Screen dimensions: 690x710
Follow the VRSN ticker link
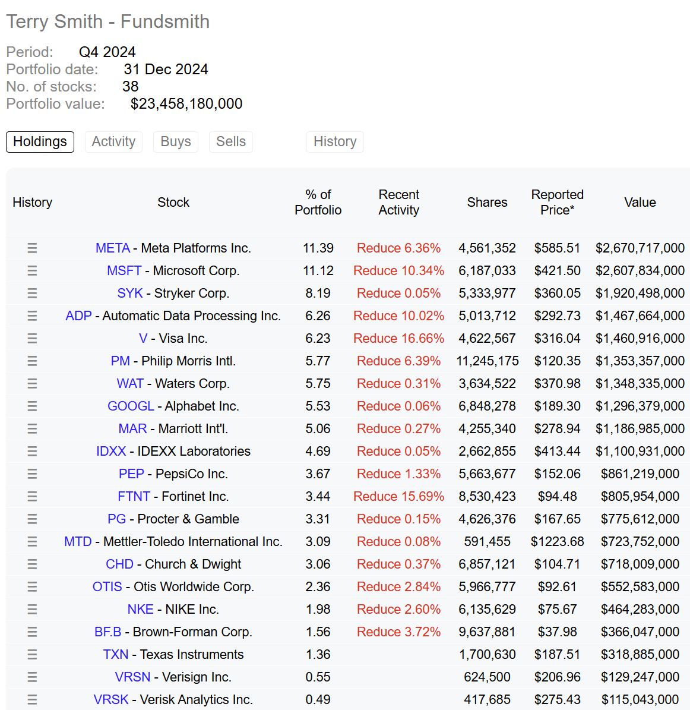click(132, 677)
